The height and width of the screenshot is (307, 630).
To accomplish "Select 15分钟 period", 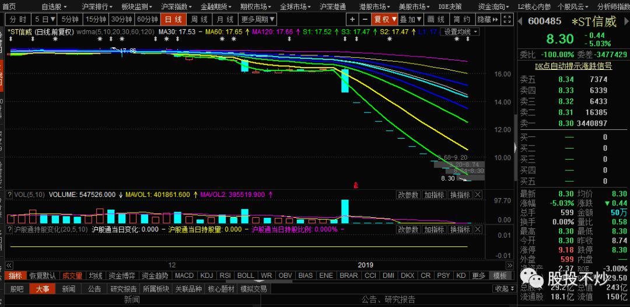I will [x=96, y=19].
